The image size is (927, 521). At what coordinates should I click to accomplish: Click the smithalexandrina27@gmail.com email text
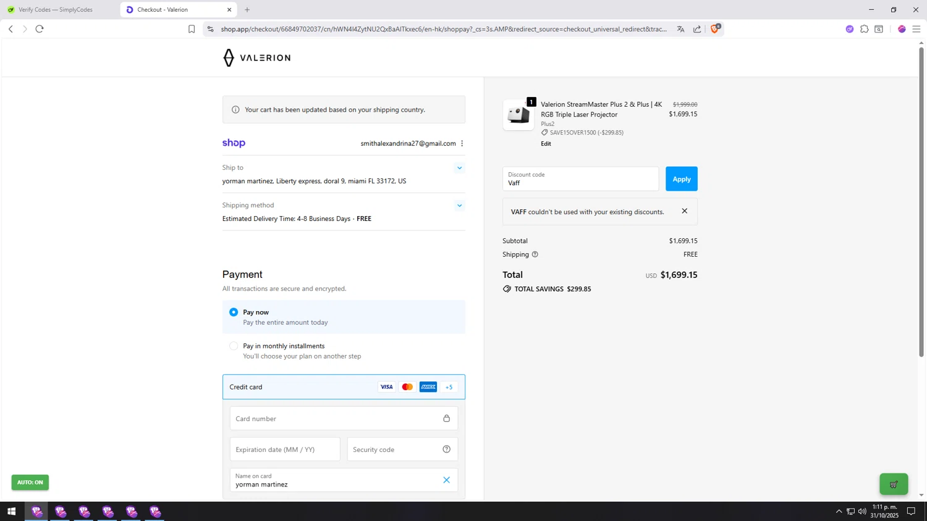pos(408,143)
